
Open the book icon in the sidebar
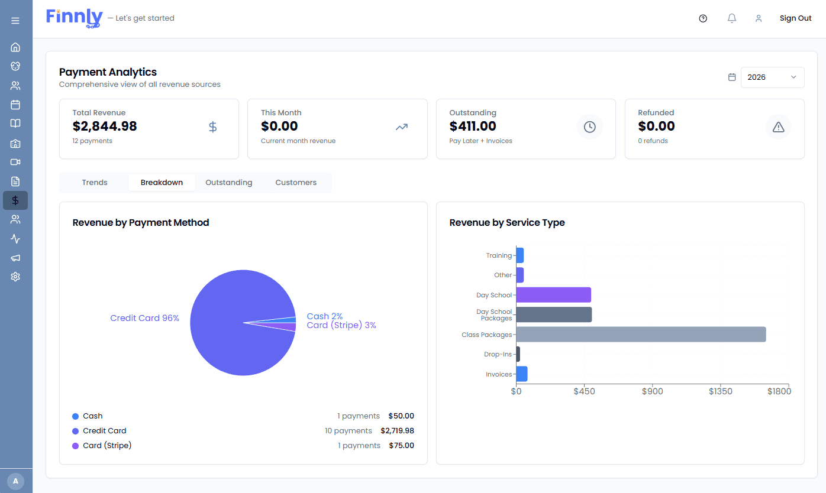[15, 123]
